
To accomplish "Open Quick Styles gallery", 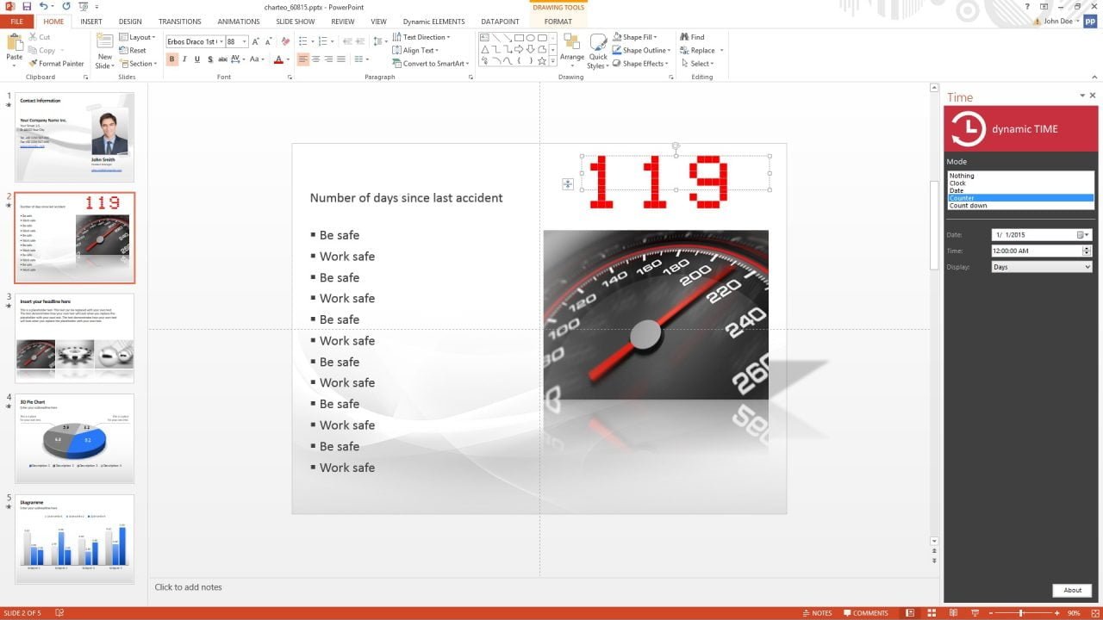I will click(598, 50).
